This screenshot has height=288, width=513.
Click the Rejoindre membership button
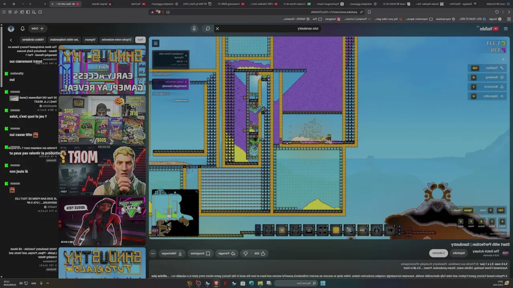459,253
